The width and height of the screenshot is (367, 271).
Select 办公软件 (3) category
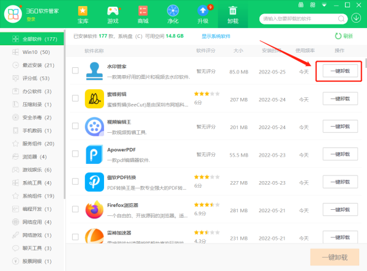pos(32,91)
